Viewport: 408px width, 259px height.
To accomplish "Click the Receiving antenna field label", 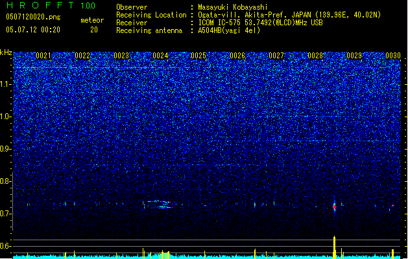I will point(149,30).
